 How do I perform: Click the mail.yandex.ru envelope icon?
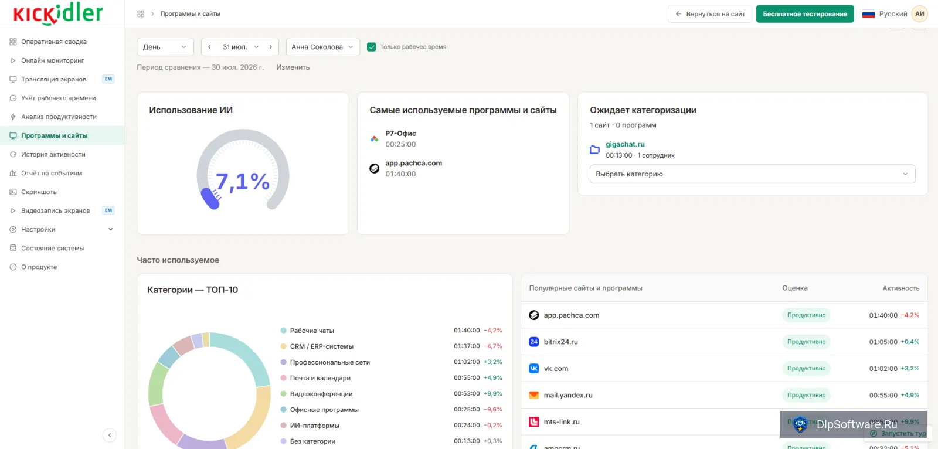coord(533,395)
